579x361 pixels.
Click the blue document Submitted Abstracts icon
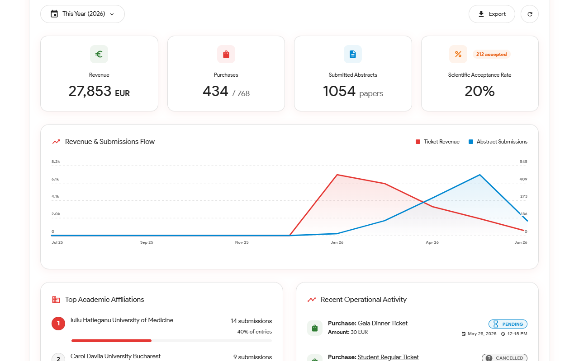tap(353, 54)
